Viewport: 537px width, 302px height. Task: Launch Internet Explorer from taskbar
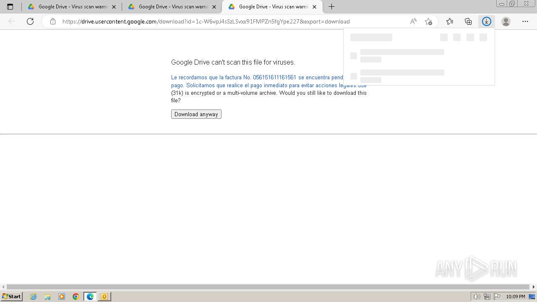(x=34, y=297)
